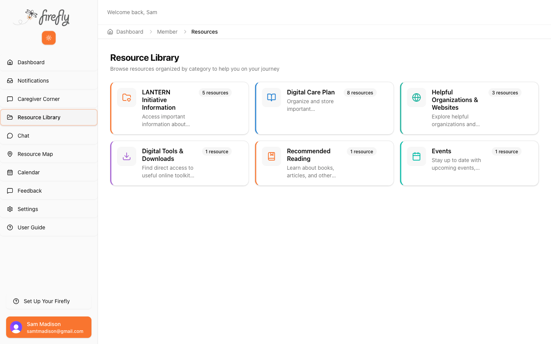551x344 pixels.
Task: Navigate to Dashboard via the breadcrumb
Action: point(130,32)
